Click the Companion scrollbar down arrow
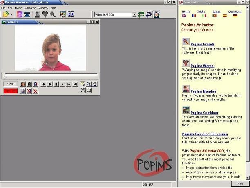The height and width of the screenshot is (188, 250). [x=248, y=178]
